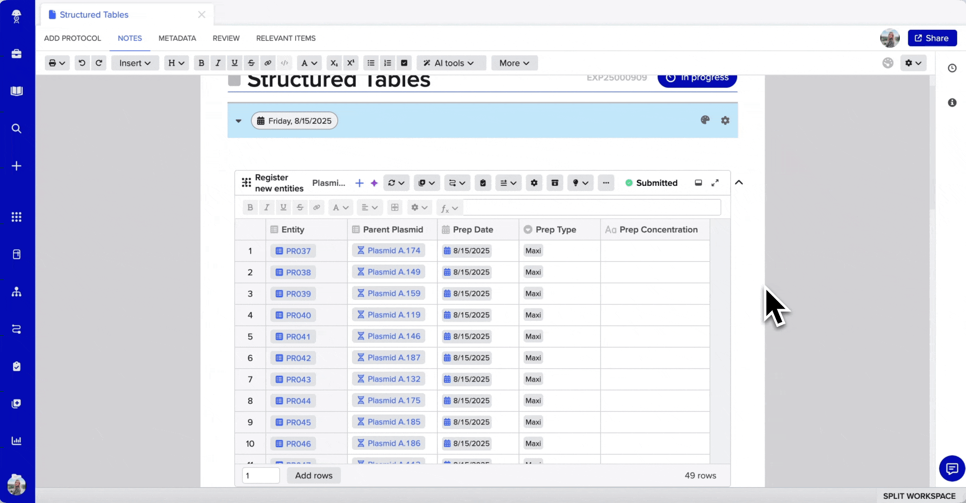
Task: Click the checklist icon in the toolbar
Action: click(x=404, y=63)
